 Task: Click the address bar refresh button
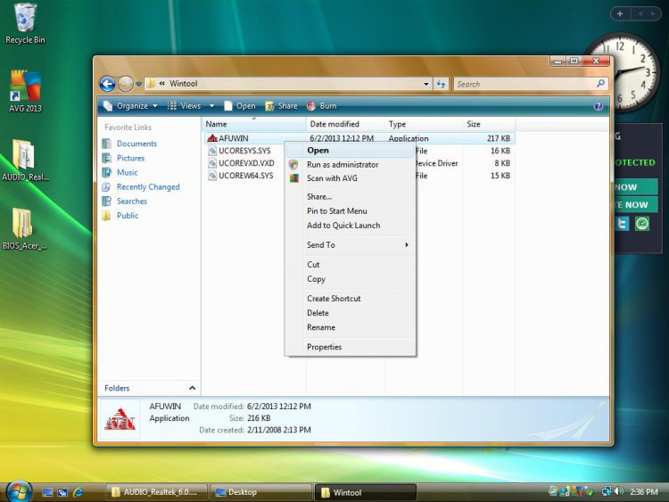(x=441, y=84)
